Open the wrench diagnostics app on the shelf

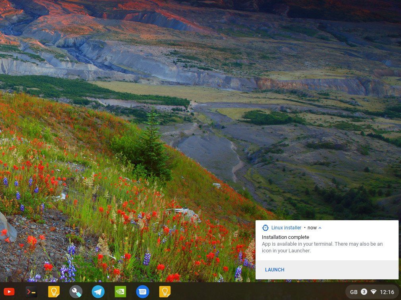pos(76,291)
